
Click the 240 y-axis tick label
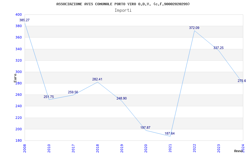point(18,106)
